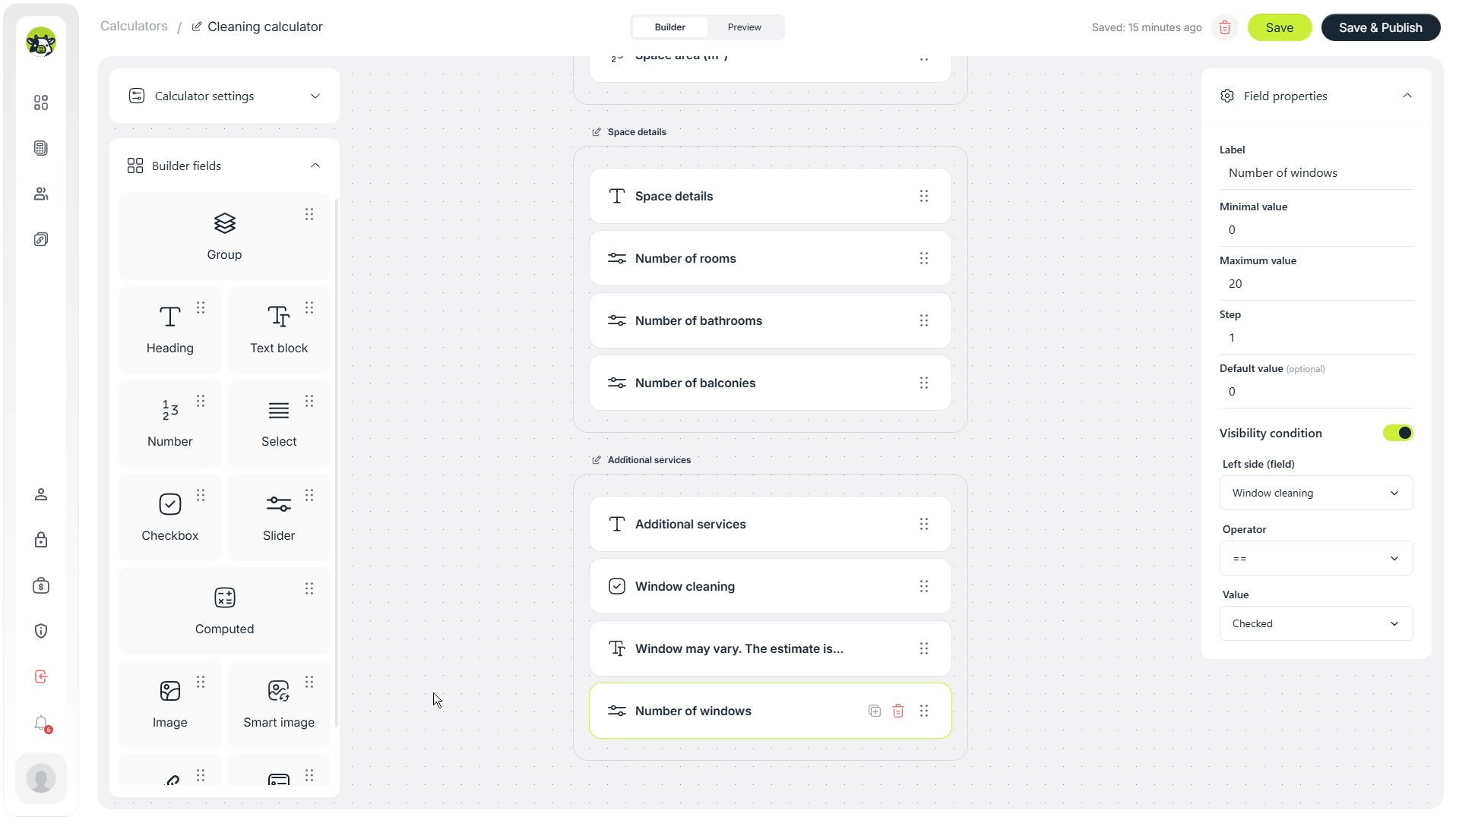Image resolution: width=1459 pixels, height=820 pixels.
Task: Open the padlock security icon in sidebar
Action: pyautogui.click(x=41, y=540)
